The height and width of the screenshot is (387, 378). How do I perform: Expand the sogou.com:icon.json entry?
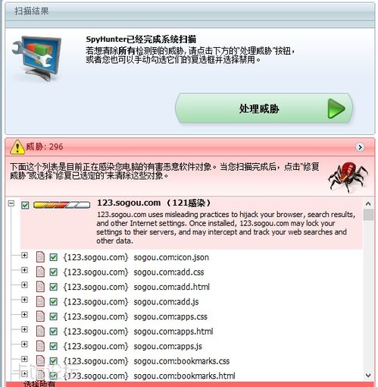point(24,255)
